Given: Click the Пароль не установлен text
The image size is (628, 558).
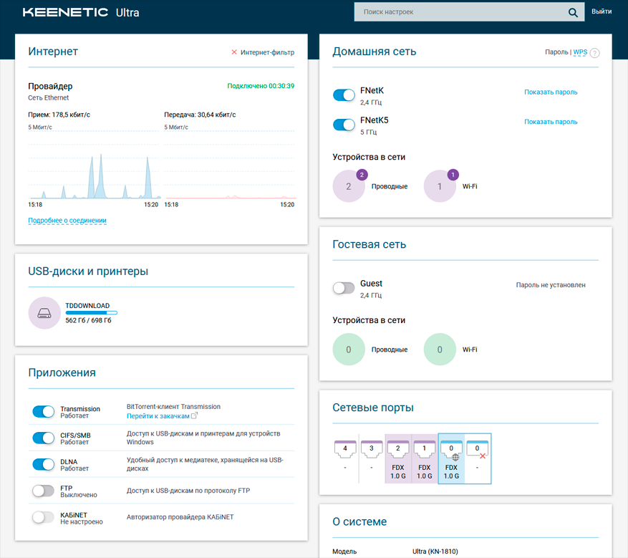Looking at the screenshot, I should click(551, 285).
